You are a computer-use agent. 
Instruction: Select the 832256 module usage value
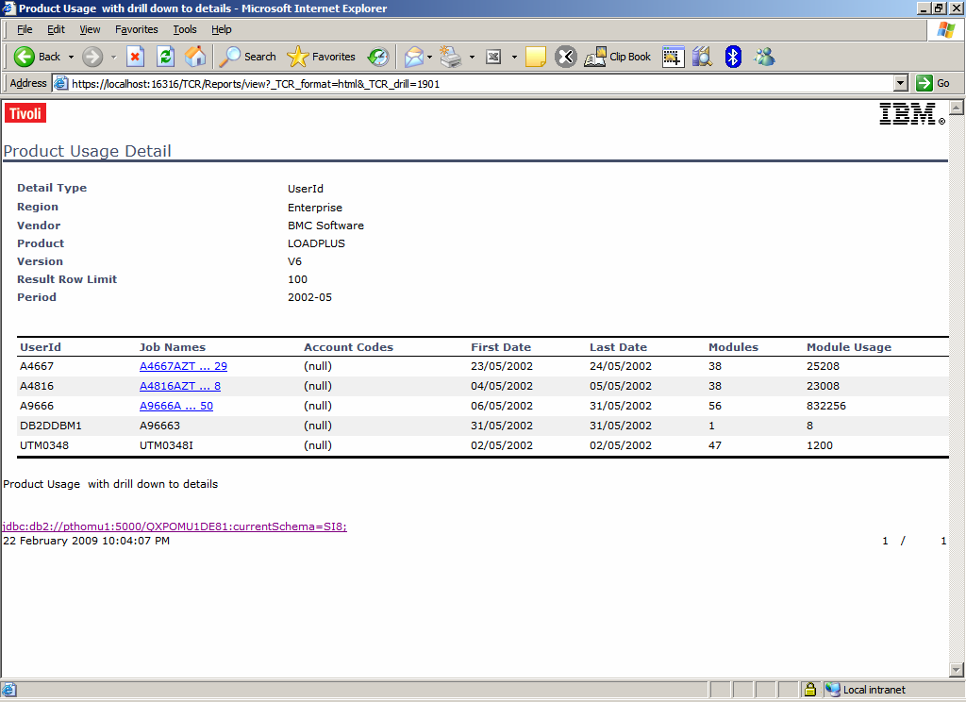pyautogui.click(x=826, y=406)
